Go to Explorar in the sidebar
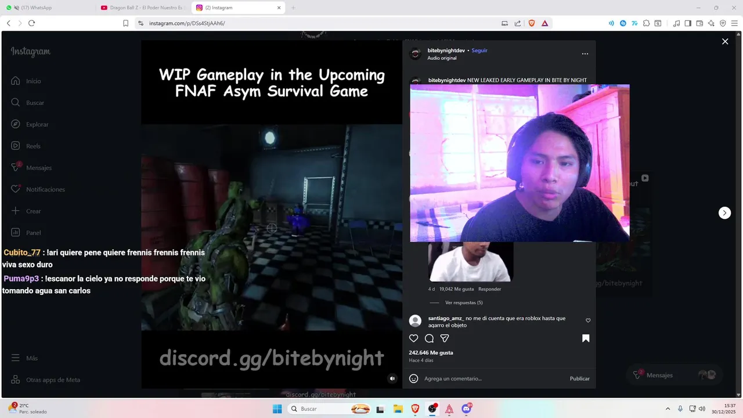 click(30, 124)
